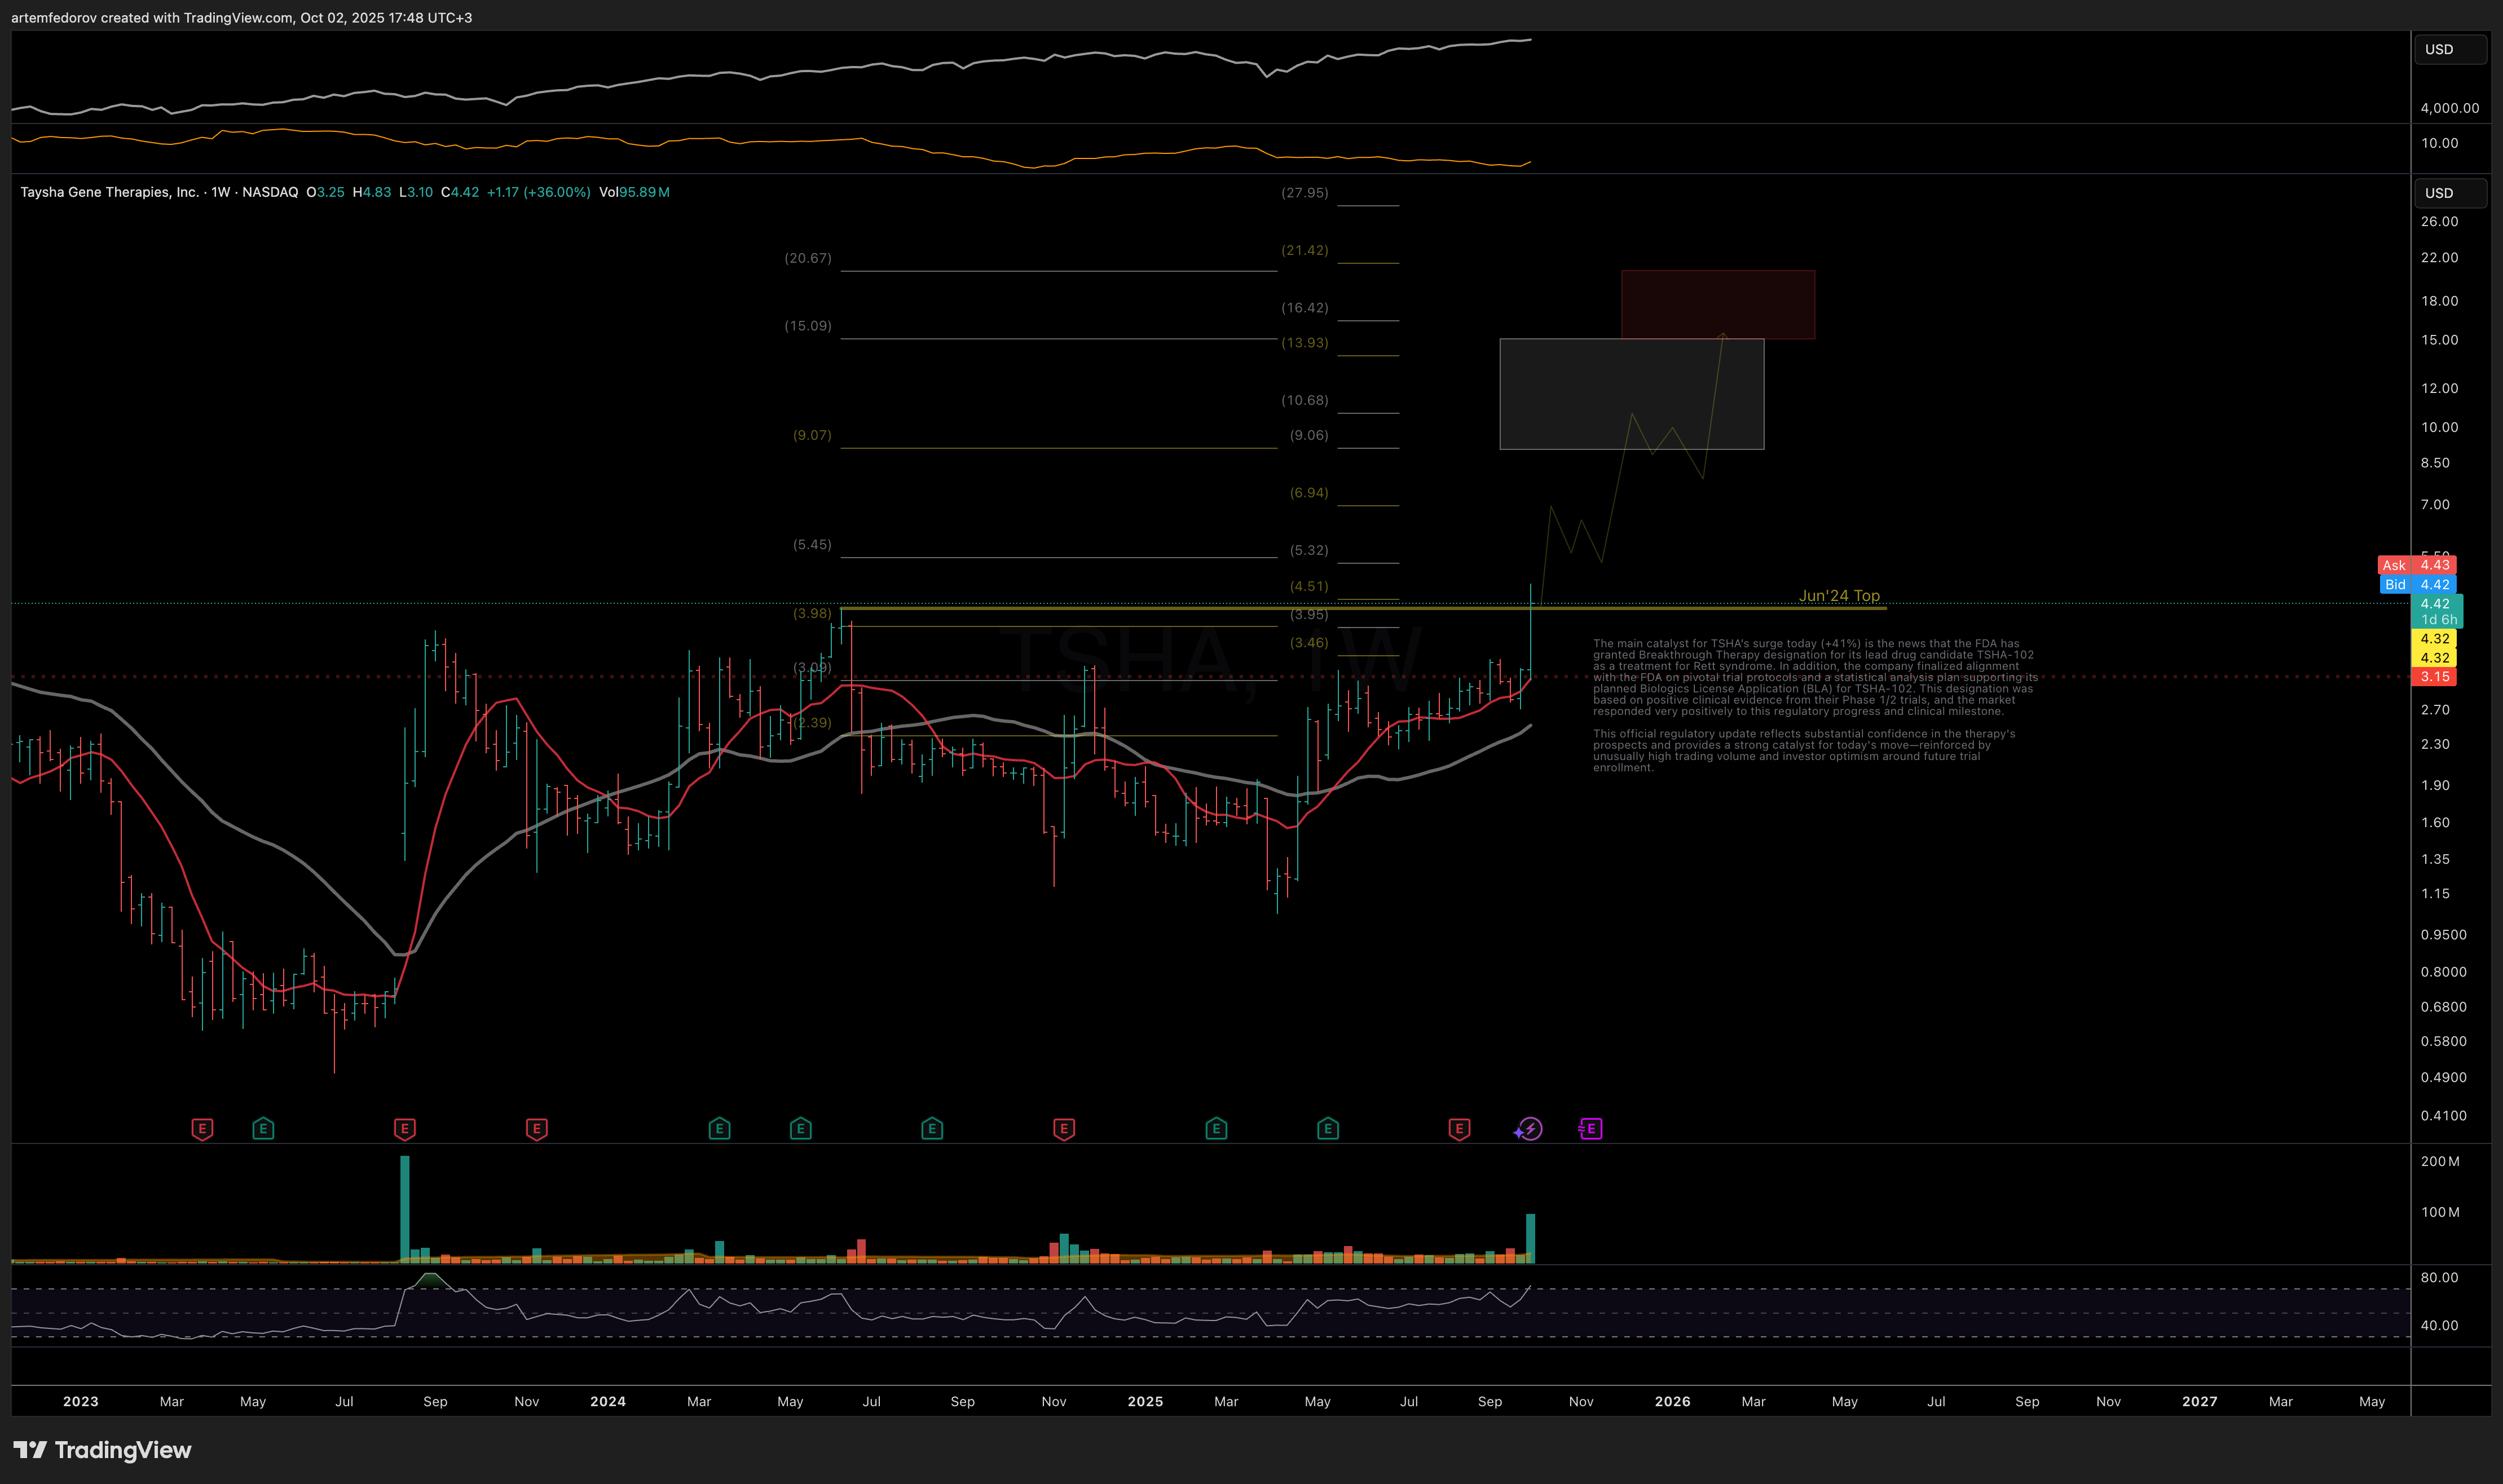This screenshot has height=1484, width=2503.
Task: Open the green earnings marker near August 2024
Action: click(932, 1129)
